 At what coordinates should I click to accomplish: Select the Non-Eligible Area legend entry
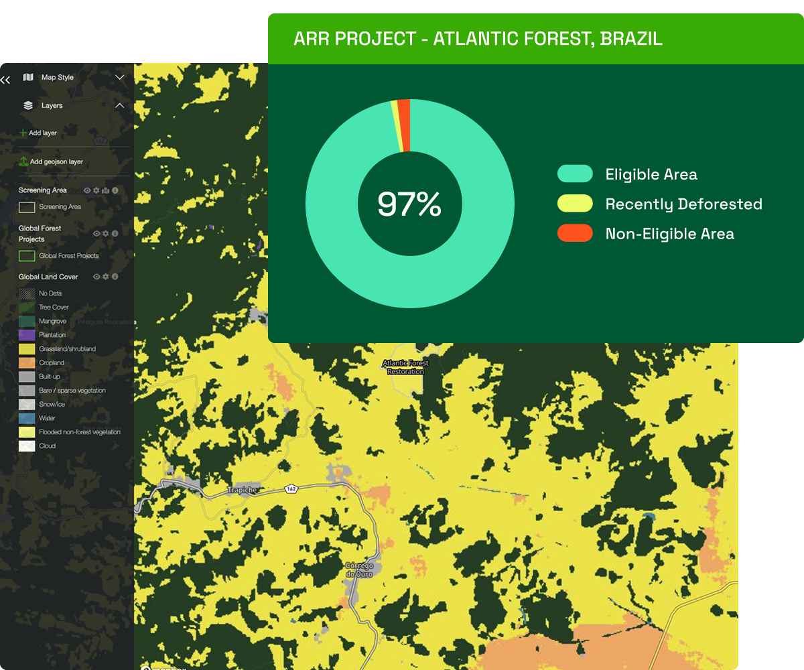pos(669,234)
